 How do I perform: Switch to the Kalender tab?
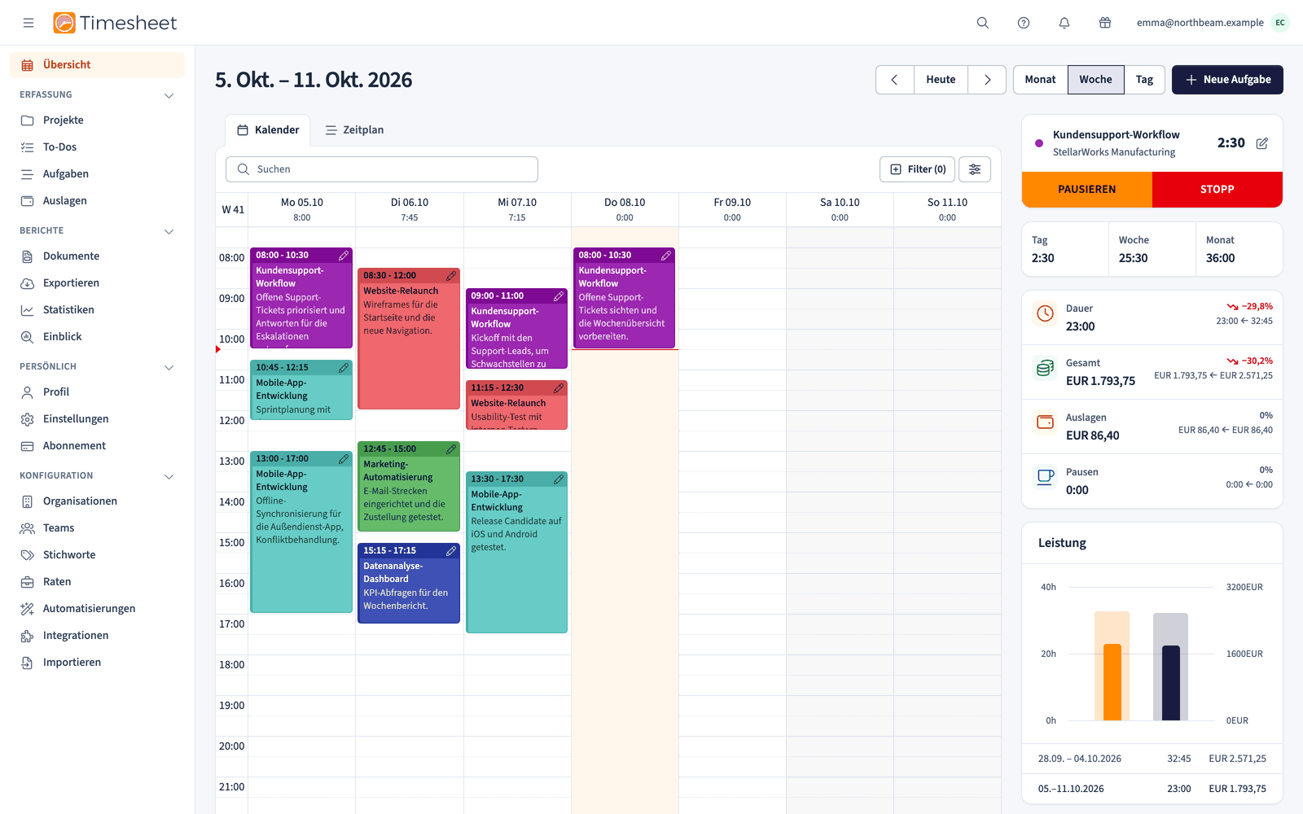tap(268, 130)
